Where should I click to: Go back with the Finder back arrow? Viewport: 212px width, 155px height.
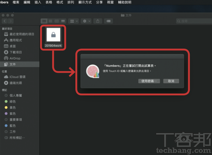(x=5, y=21)
